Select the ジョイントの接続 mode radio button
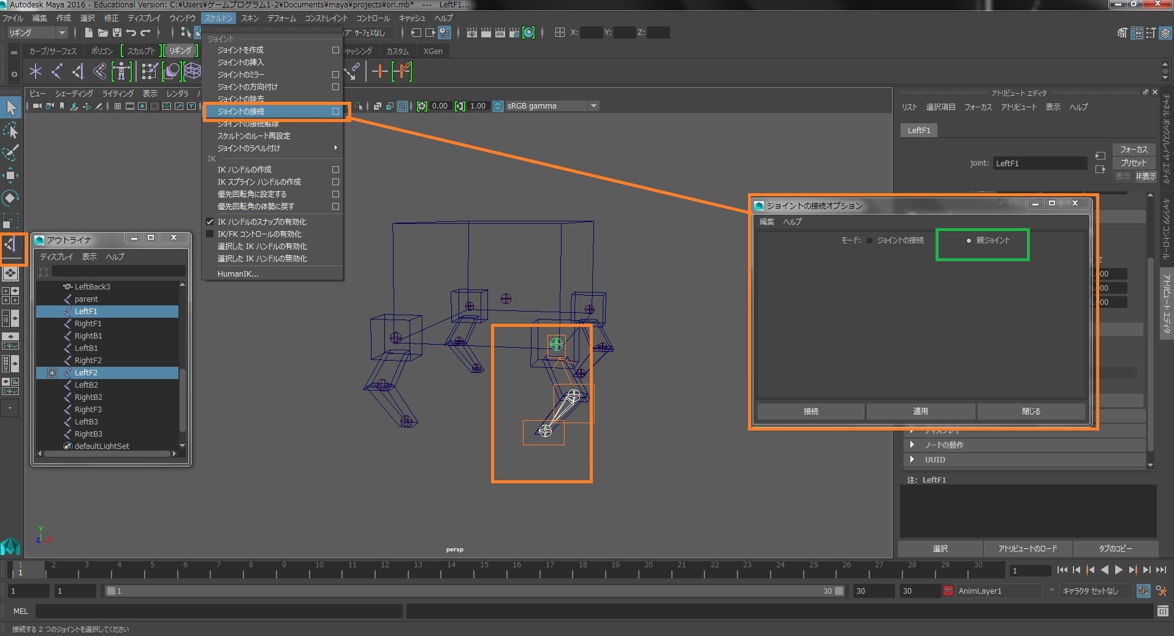Viewport: 1174px width, 636px height. pyautogui.click(x=869, y=240)
